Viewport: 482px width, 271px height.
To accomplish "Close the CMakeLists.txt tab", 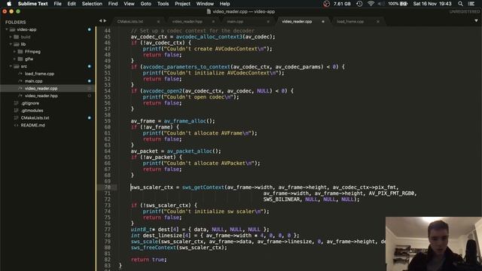I will [x=158, y=22].
